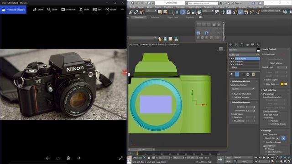Click Configure Modifier Sets icon
292x164 pixels.
pos(253,74)
